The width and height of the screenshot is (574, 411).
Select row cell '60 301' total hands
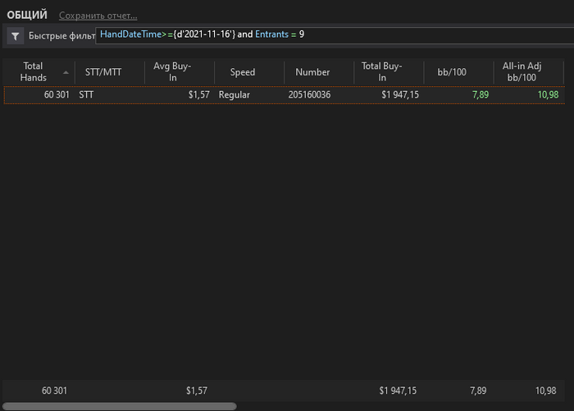[57, 95]
